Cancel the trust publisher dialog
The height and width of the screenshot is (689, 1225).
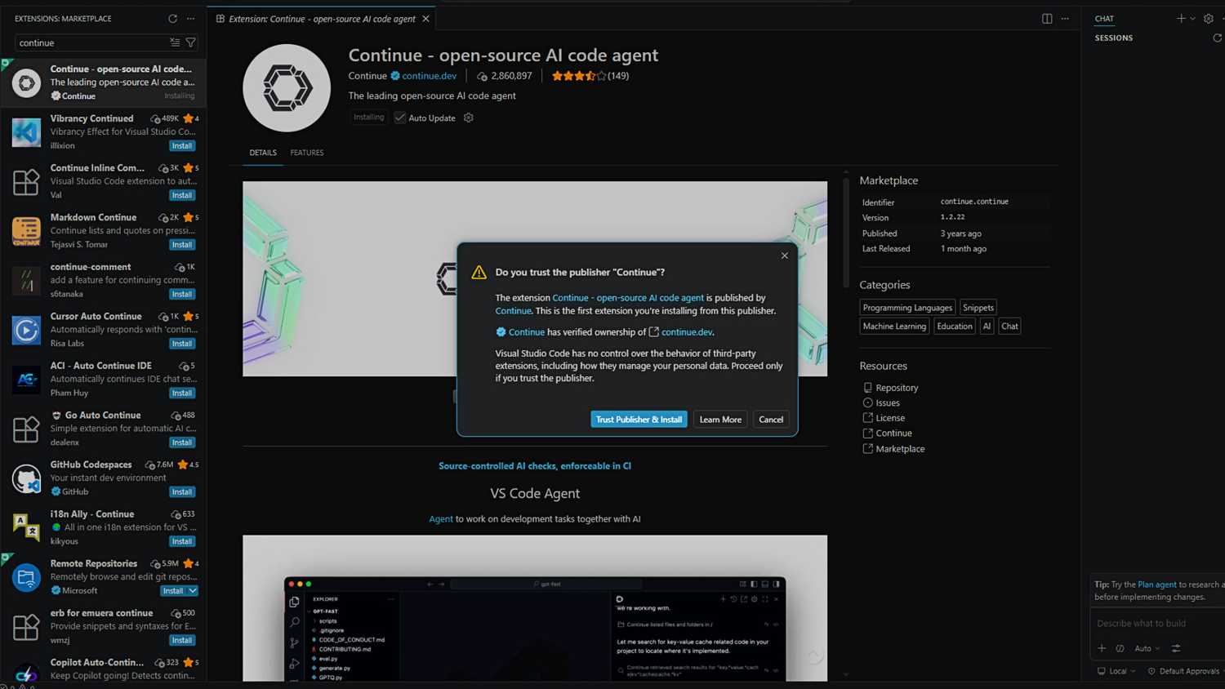tap(771, 420)
